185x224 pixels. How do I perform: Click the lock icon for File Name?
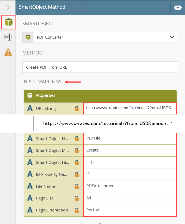77,186
